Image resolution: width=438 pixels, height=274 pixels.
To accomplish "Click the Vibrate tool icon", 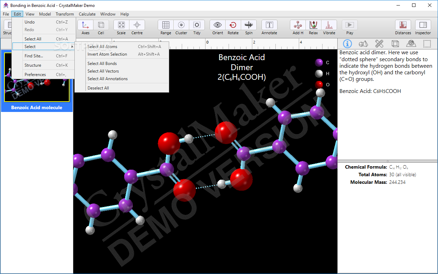I will click(x=329, y=25).
